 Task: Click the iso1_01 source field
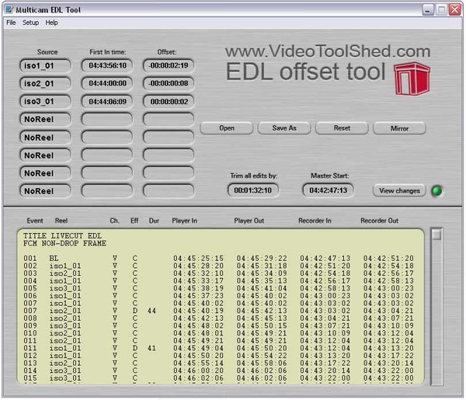click(46, 66)
